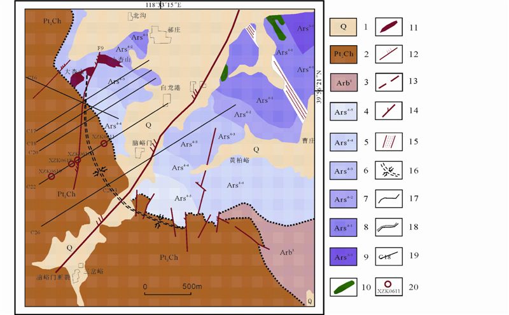
Task: Click the 白龙港 village label
Action: (x=171, y=87)
